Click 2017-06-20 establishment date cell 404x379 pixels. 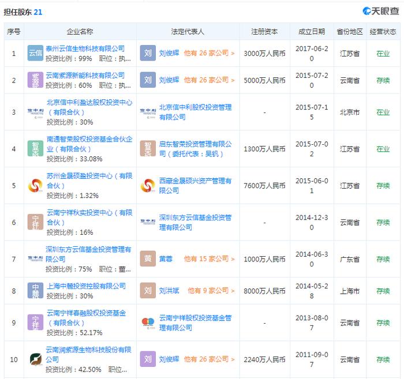[312, 53]
